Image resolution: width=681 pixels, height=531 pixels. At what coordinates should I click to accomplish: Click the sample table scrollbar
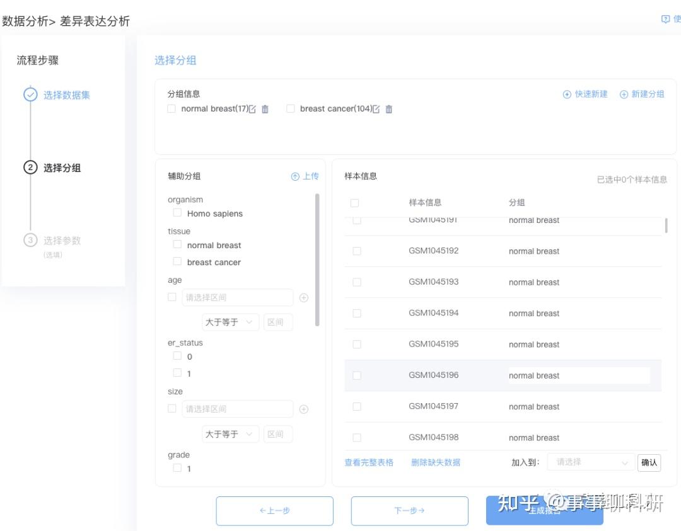click(x=666, y=226)
